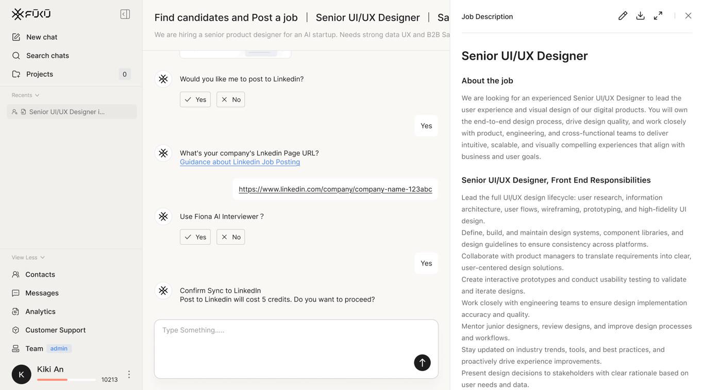
Task: Open the recent chat Senior UI/UX Designer
Action: click(72, 112)
